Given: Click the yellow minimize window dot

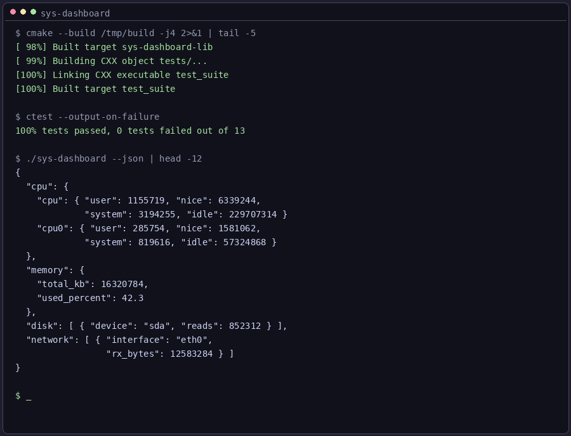Looking at the screenshot, I should 23,12.
